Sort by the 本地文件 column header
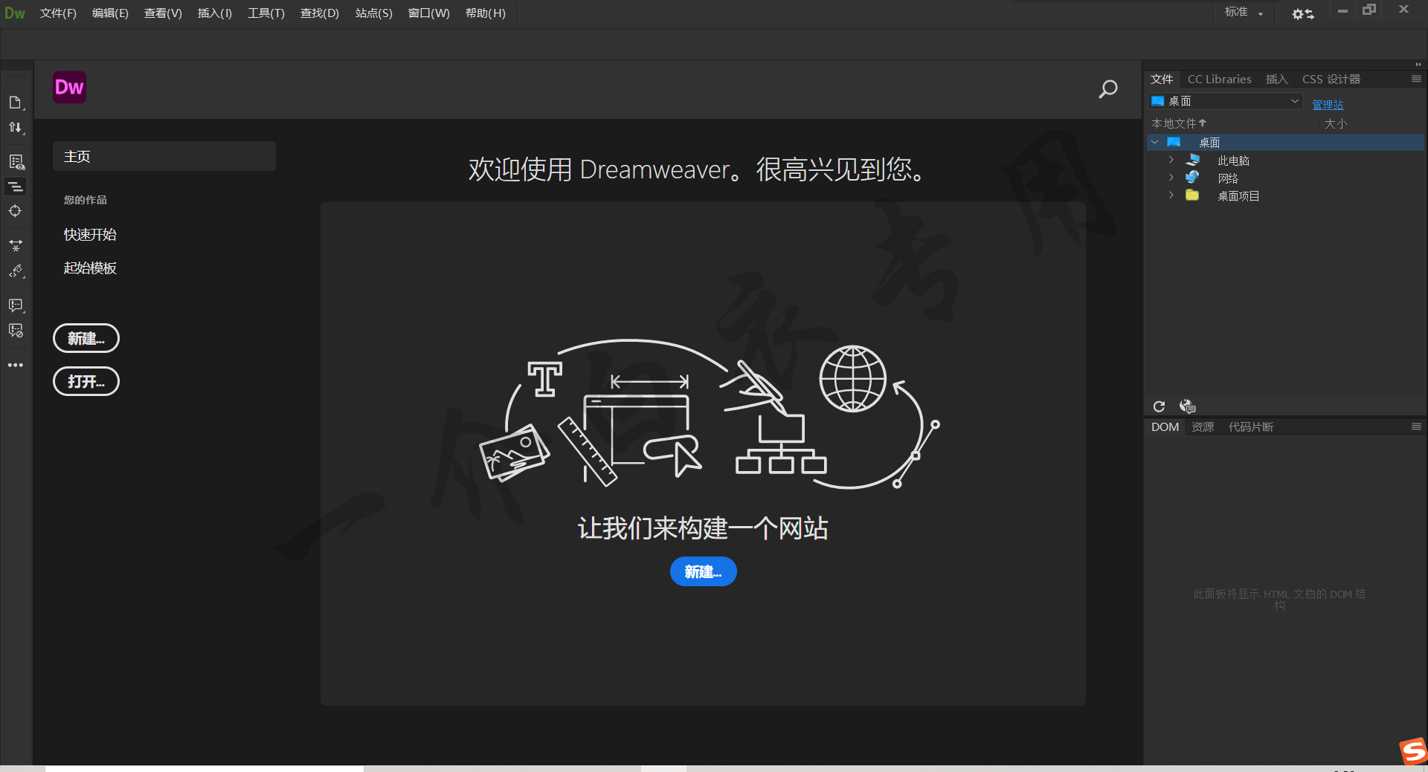The width and height of the screenshot is (1428, 772). point(1179,123)
